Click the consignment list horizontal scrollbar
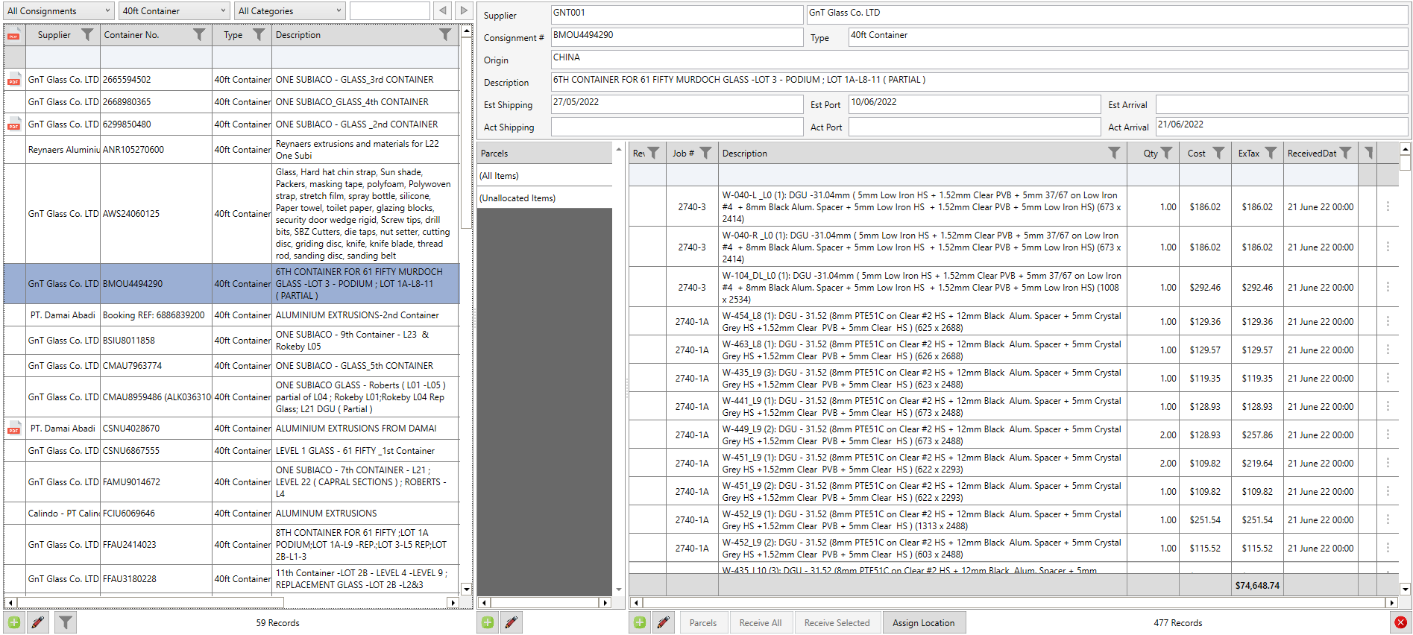 pos(231,602)
